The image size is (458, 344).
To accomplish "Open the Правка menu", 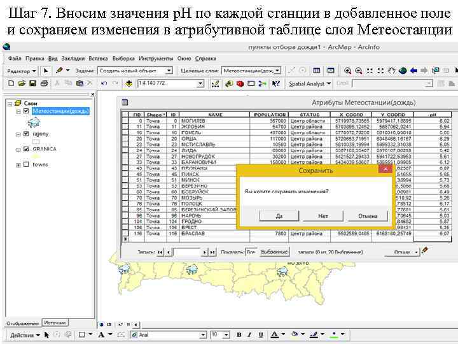I will pyautogui.click(x=35, y=59).
